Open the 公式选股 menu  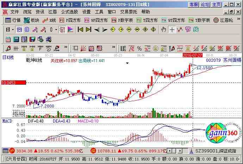[69, 12]
